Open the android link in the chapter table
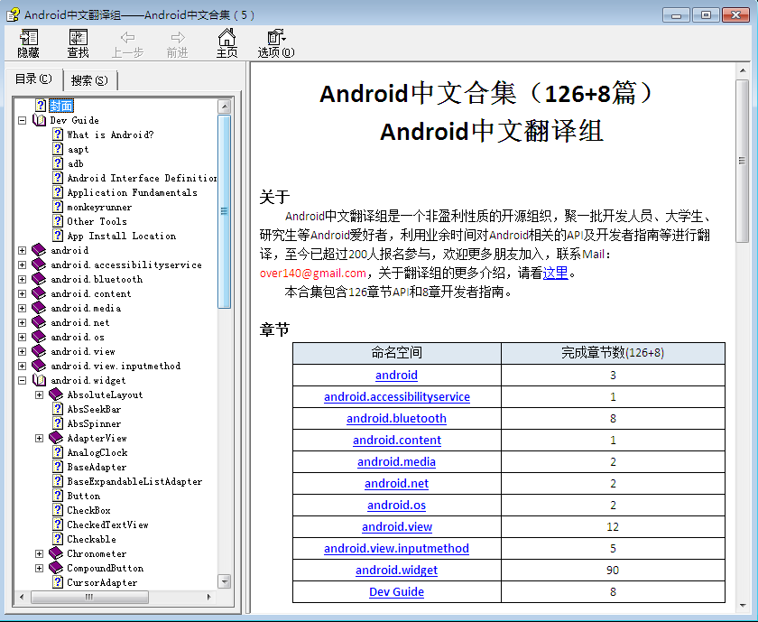The height and width of the screenshot is (622, 758). [396, 375]
